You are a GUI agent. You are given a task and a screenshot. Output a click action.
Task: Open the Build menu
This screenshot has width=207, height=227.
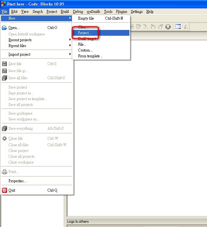click(x=65, y=12)
